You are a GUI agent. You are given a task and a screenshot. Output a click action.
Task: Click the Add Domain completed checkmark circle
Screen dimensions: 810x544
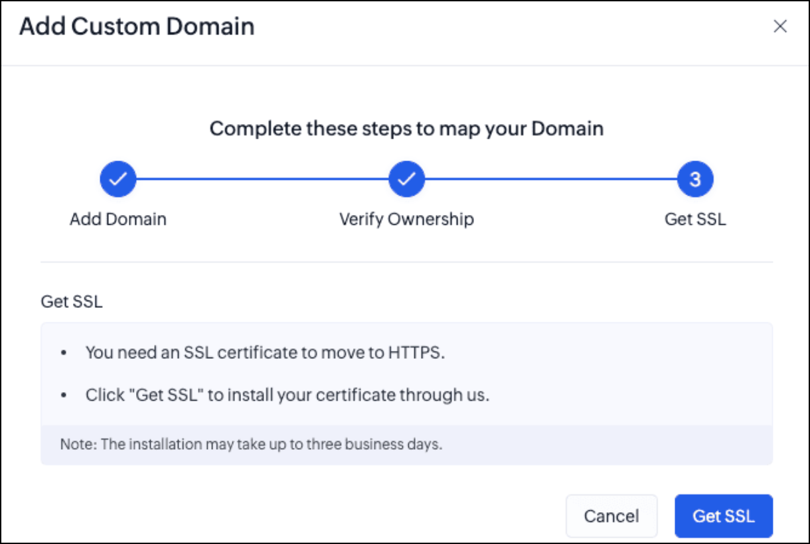[x=118, y=179]
